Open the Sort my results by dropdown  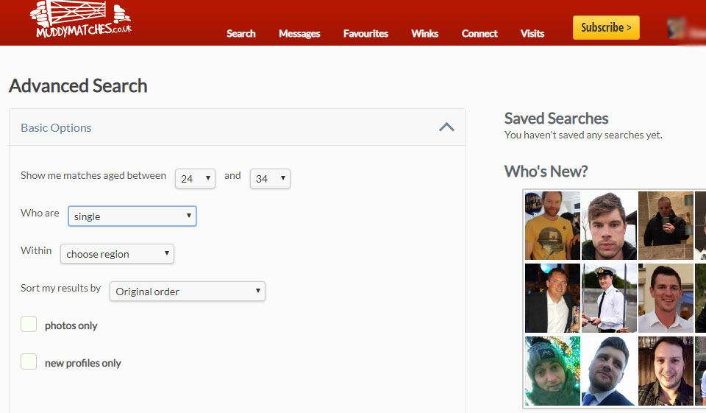tap(187, 292)
